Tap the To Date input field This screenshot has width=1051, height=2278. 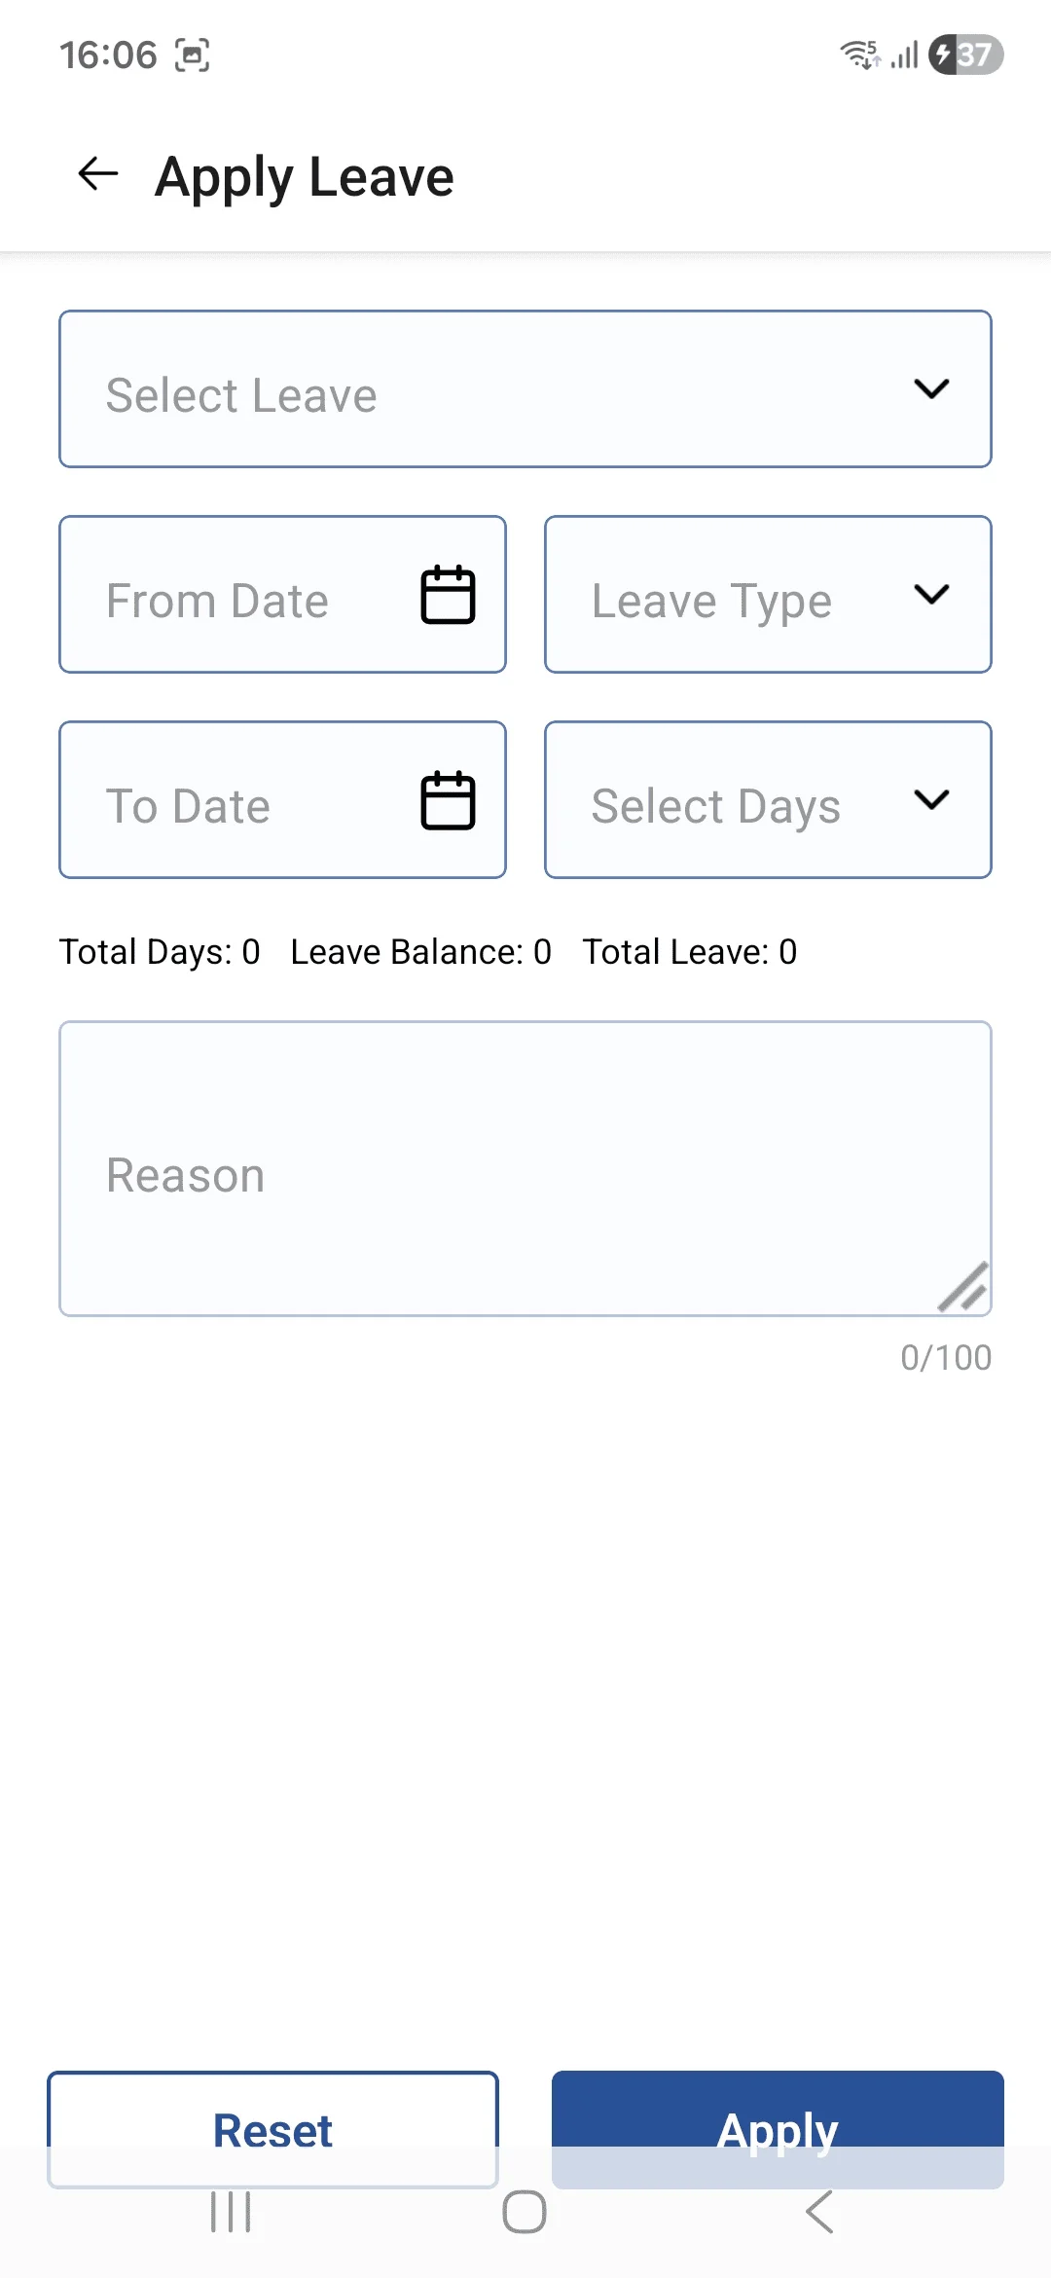(234, 800)
